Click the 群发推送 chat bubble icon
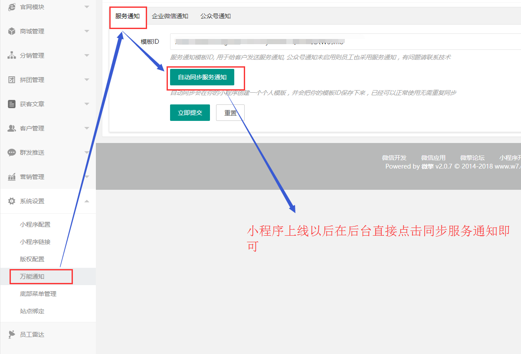This screenshot has width=521, height=354. click(x=12, y=153)
